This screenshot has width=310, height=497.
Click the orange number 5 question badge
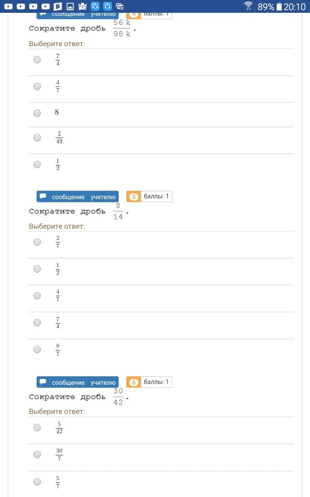tap(134, 197)
